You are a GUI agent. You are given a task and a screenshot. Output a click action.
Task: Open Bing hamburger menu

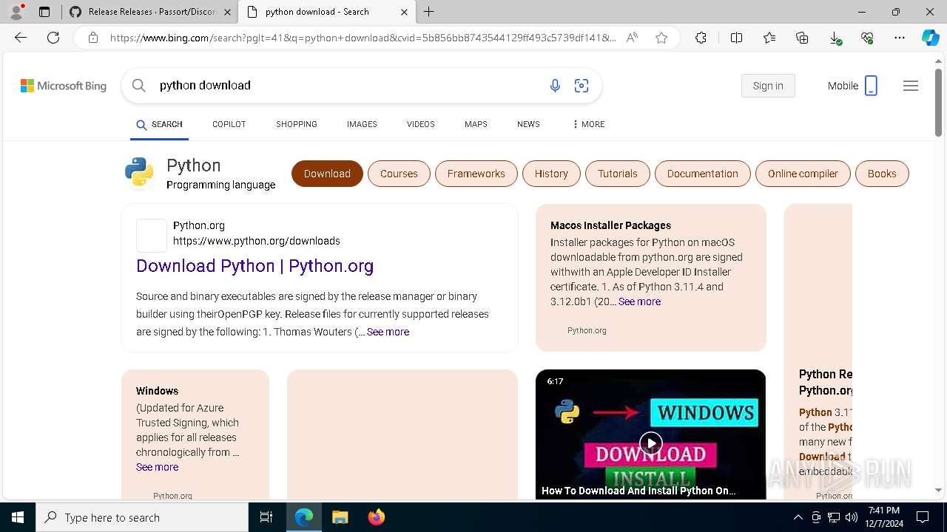coord(911,86)
